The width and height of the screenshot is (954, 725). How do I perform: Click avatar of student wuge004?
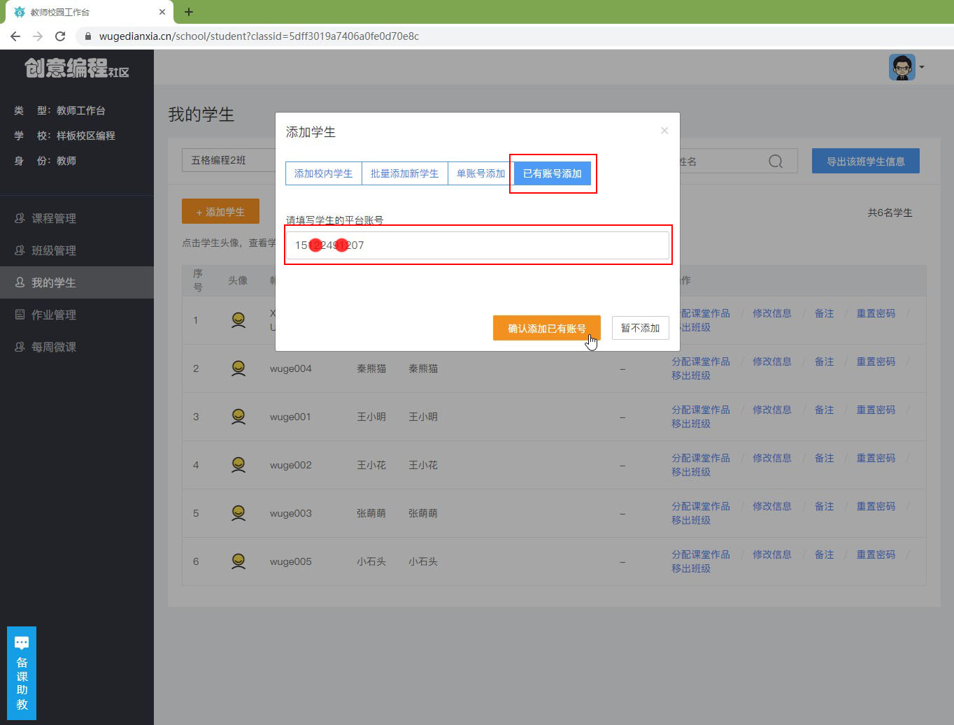pos(239,368)
